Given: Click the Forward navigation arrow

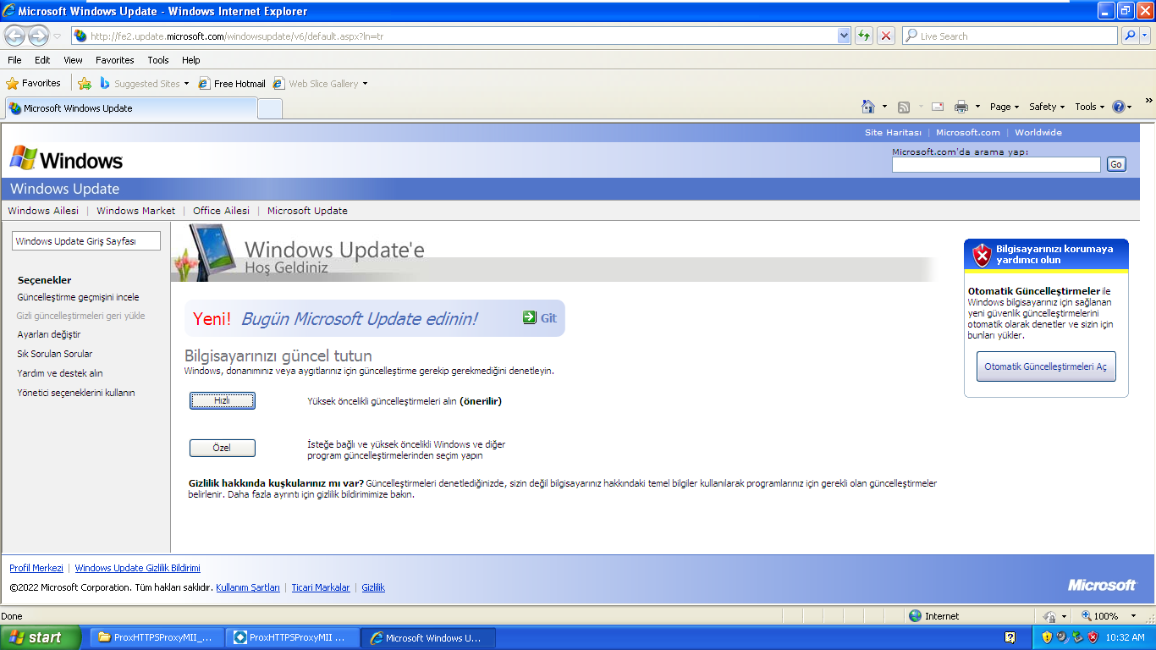Looking at the screenshot, I should click(x=39, y=36).
